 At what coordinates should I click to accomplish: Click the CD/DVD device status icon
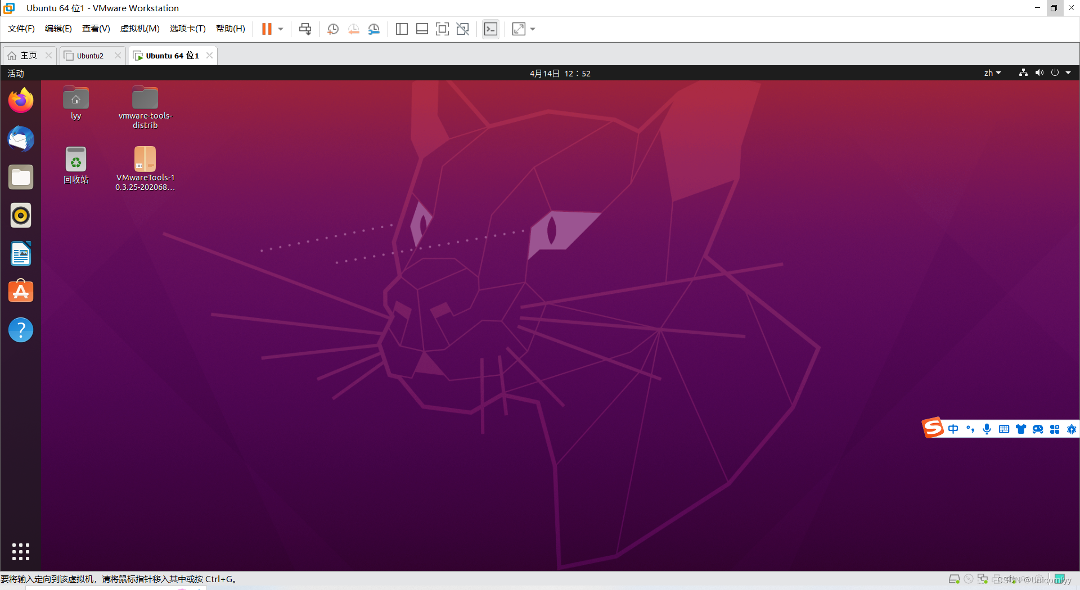pyautogui.click(x=969, y=579)
